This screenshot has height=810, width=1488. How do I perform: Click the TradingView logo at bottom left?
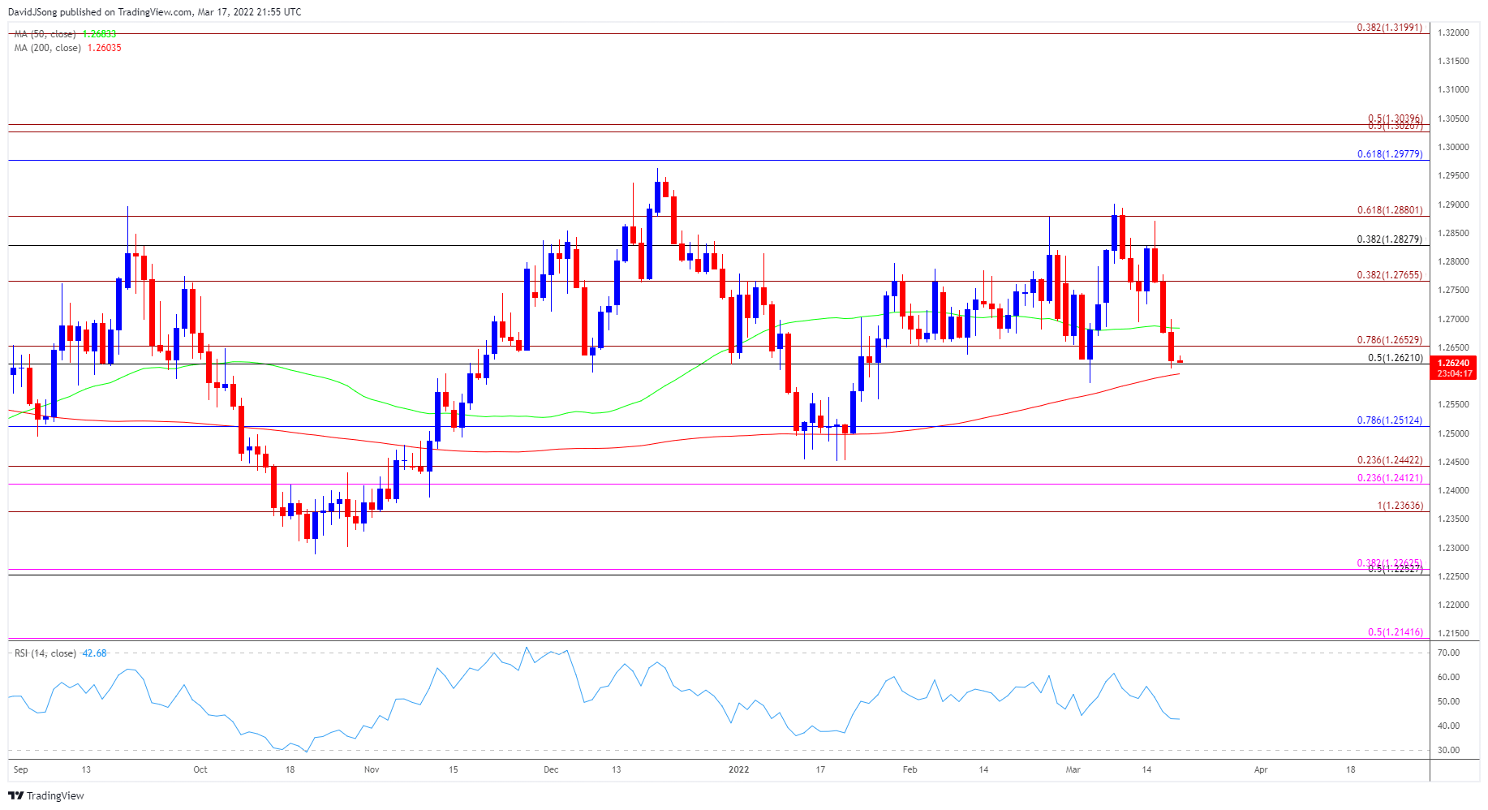click(46, 795)
